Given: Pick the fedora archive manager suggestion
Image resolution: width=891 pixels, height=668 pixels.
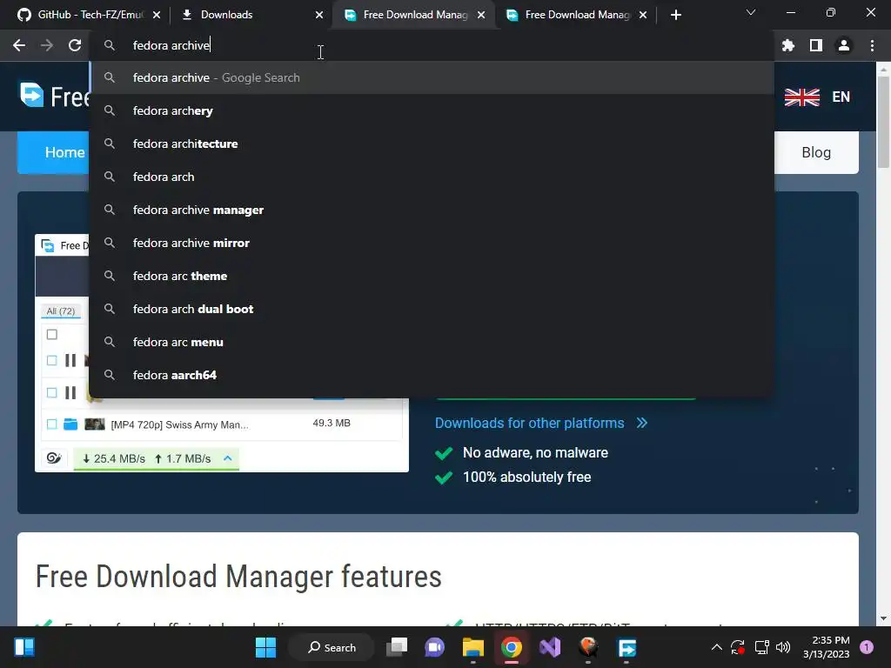Looking at the screenshot, I should click(x=432, y=210).
